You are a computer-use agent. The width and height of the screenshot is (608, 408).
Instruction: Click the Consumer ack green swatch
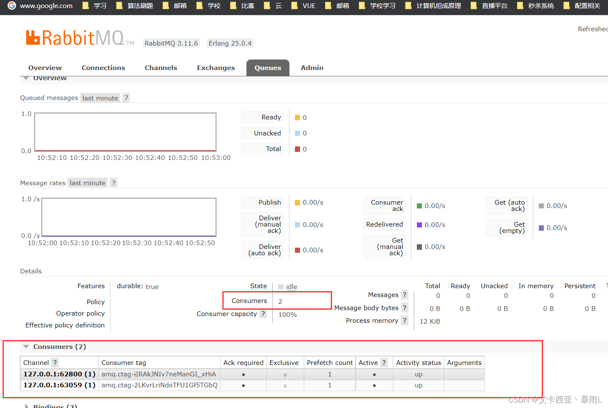tap(419, 206)
